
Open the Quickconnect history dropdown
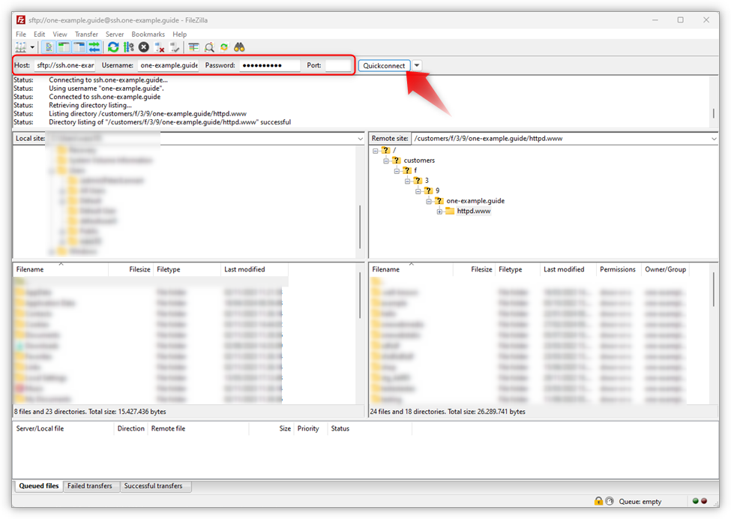pos(417,65)
